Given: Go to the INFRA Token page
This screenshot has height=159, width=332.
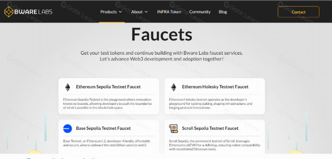Looking at the screenshot, I should (x=169, y=12).
